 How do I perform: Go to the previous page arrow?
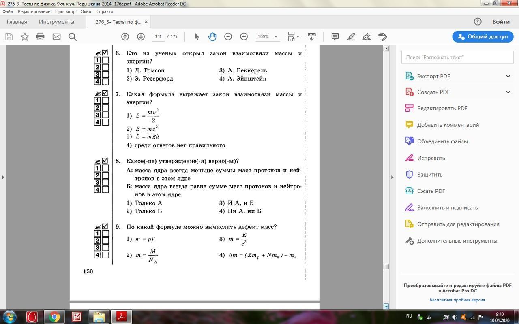pyautogui.click(x=125, y=37)
